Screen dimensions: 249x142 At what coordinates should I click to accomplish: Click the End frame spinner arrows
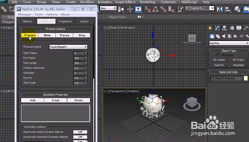pos(86,58)
